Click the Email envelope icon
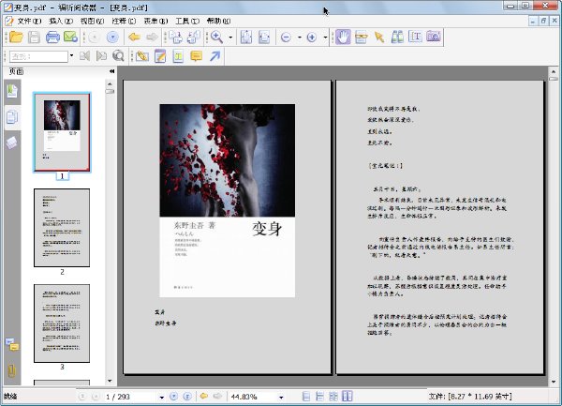The height and width of the screenshot is (406, 562). [70, 37]
